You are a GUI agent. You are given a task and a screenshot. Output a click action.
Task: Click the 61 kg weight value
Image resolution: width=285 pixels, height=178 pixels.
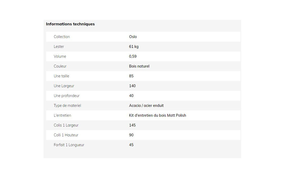pos(134,47)
